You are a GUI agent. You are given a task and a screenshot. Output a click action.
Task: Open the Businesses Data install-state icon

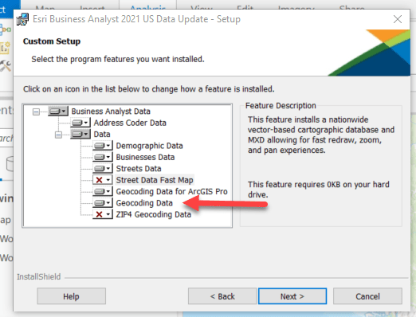pos(103,157)
